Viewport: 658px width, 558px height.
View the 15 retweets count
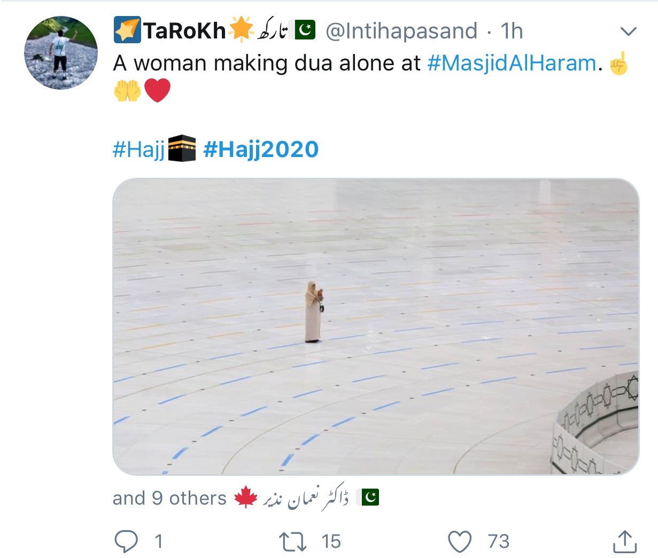click(x=331, y=541)
